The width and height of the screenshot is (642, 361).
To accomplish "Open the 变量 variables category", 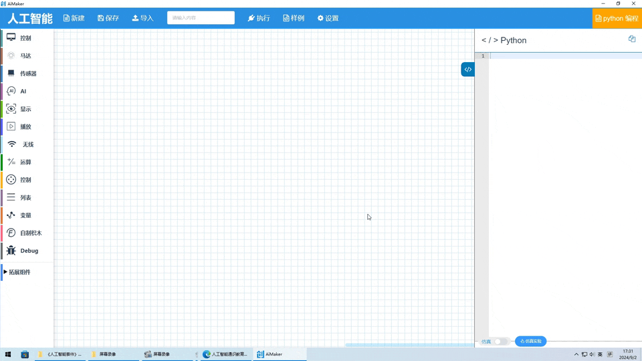I will (x=25, y=215).
